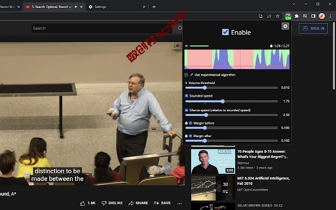Screen dimensions: 336x210
Task: Uncheck the Enable checkbox
Action: (225, 32)
